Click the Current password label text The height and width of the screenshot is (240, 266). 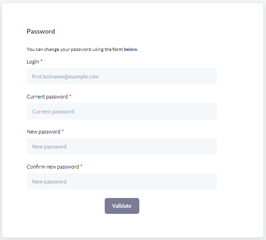pyautogui.click(x=47, y=97)
